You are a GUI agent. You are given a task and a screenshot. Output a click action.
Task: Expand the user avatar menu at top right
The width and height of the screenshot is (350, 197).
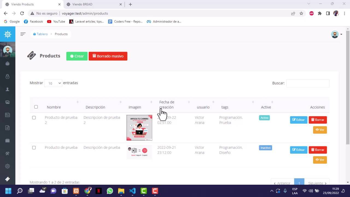point(336,34)
